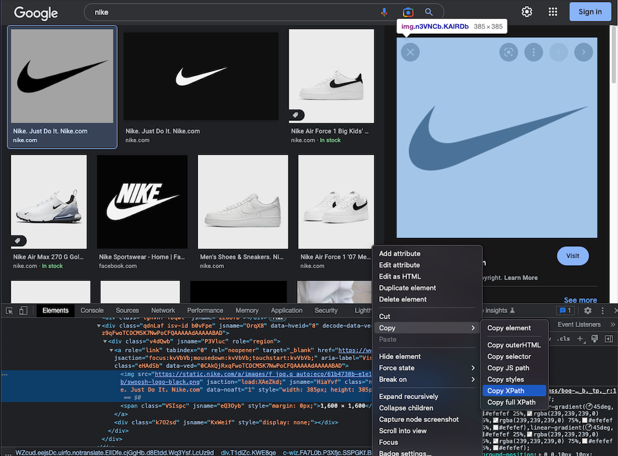Open the Learn More copyright link
618x456 pixels.
(x=521, y=278)
